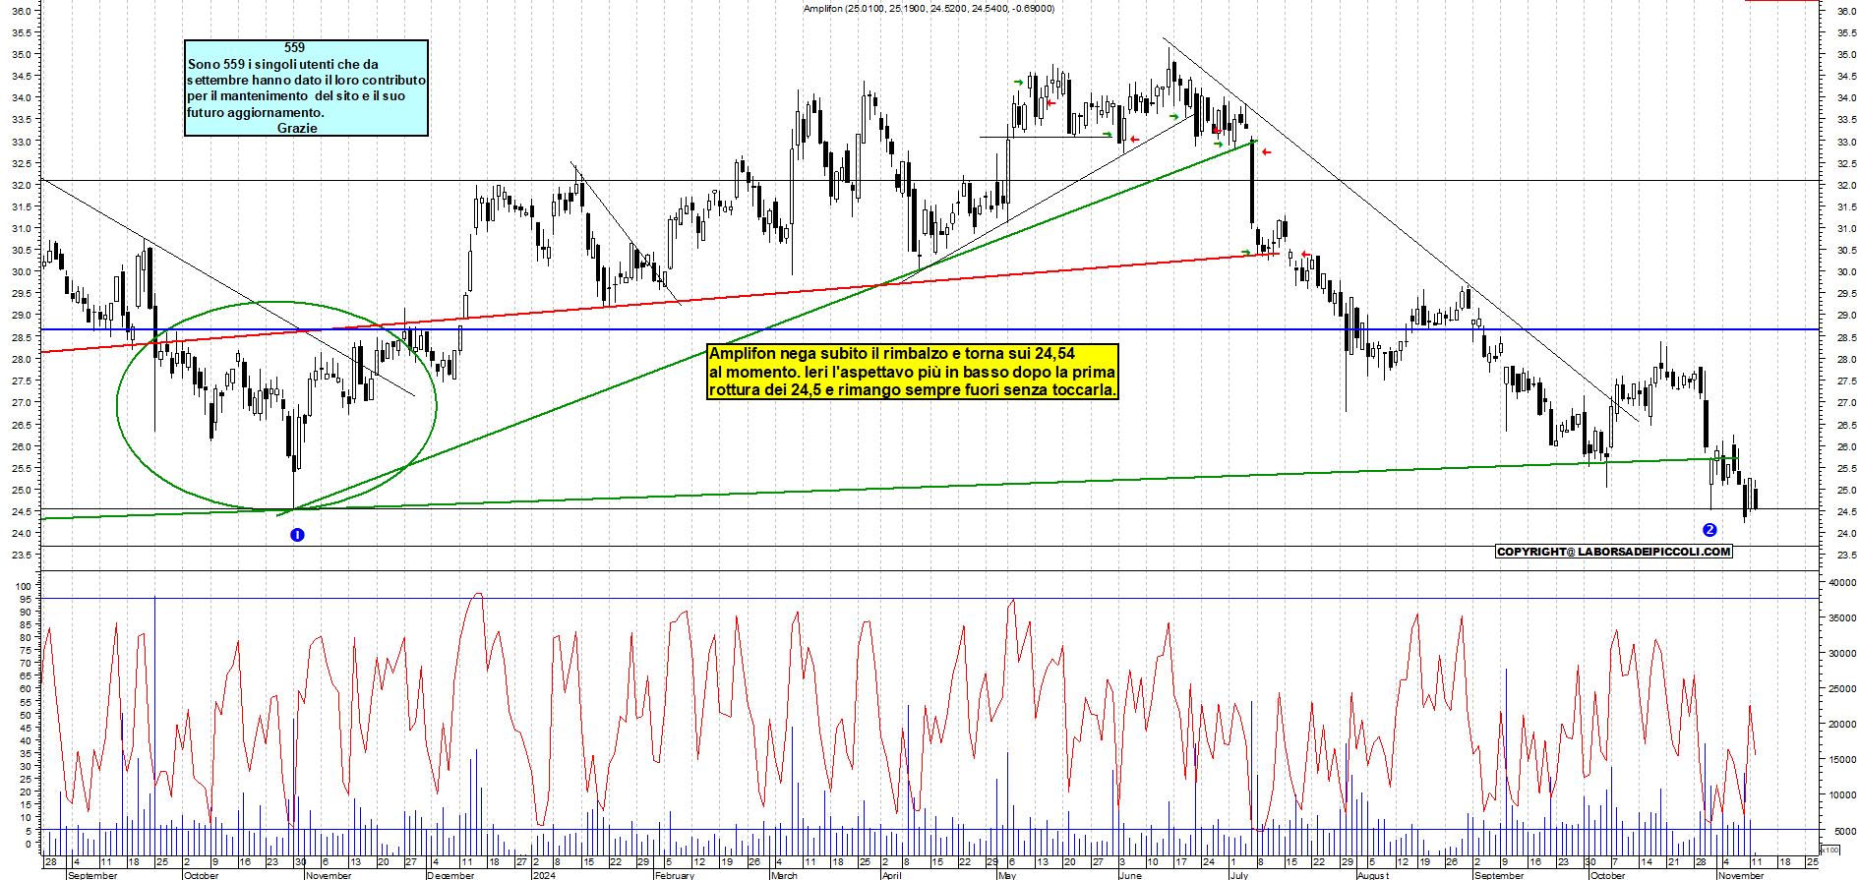This screenshot has height=880, width=1859.
Task: Click the 'December' month label
Action: pyautogui.click(x=451, y=875)
